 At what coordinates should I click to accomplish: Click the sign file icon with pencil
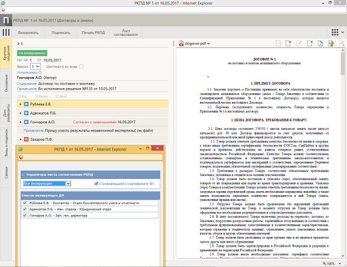point(331,43)
